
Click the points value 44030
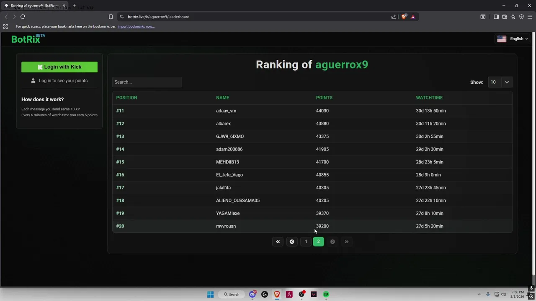pyautogui.click(x=322, y=111)
